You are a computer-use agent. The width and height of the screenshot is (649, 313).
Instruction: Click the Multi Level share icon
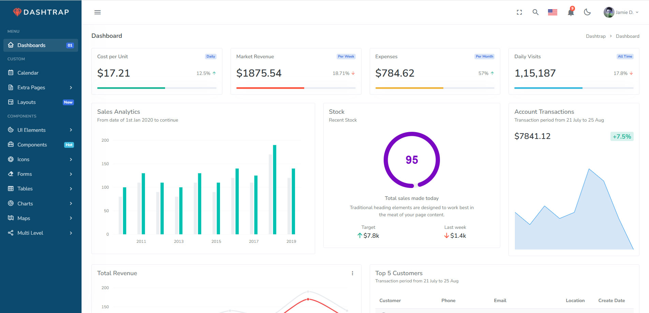coord(11,233)
